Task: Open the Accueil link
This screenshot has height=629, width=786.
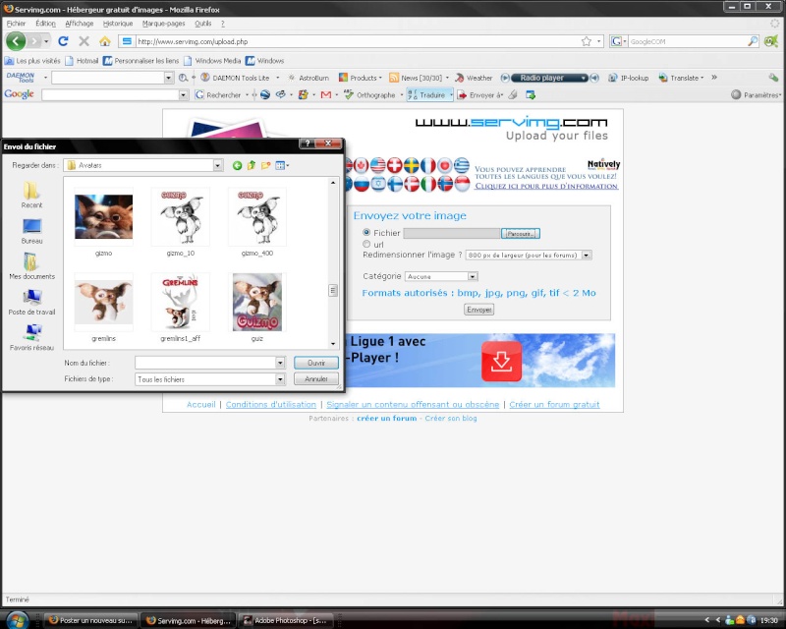Action: [201, 404]
